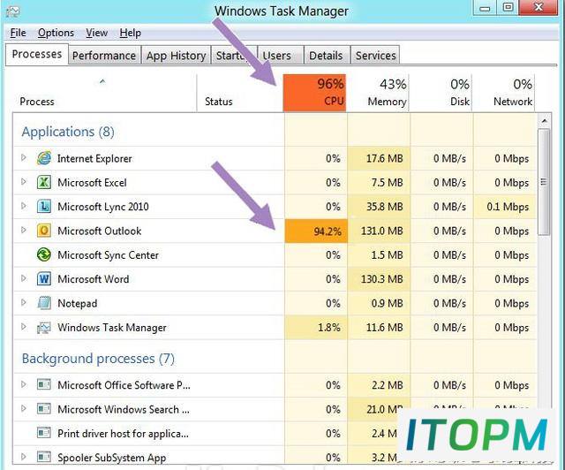
Task: Click the Print driver host process icon
Action: [x=44, y=433]
